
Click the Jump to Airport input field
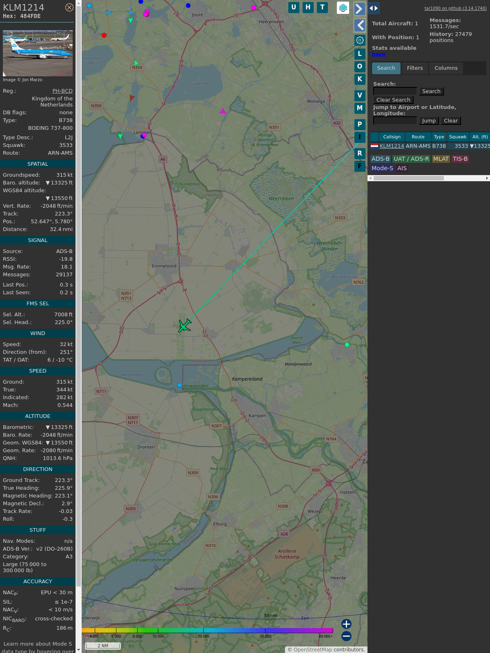pyautogui.click(x=395, y=121)
